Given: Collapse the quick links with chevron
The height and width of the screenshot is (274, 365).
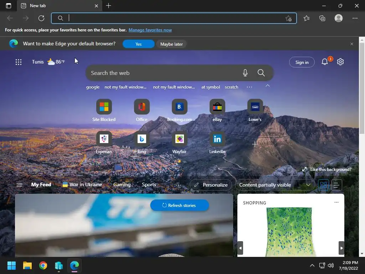Looking at the screenshot, I should pos(268,86).
